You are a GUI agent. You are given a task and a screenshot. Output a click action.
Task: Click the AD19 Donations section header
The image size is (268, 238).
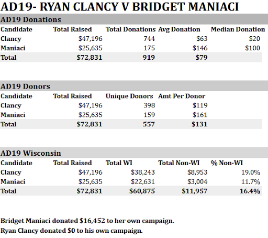tap(31, 19)
